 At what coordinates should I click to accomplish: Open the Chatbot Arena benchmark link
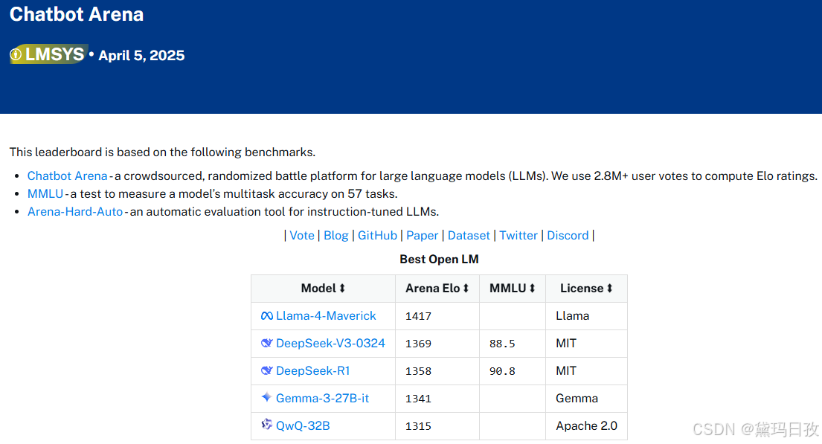tap(67, 176)
